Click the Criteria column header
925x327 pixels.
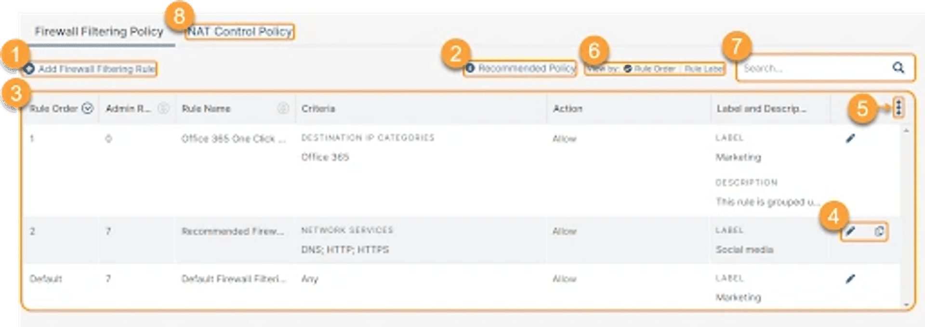[x=318, y=108]
